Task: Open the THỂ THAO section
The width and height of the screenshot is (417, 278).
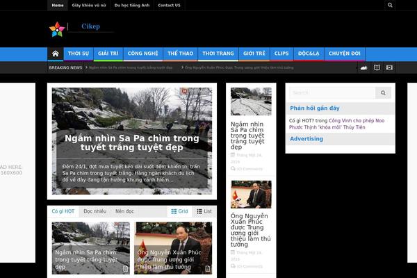Action: (x=180, y=54)
